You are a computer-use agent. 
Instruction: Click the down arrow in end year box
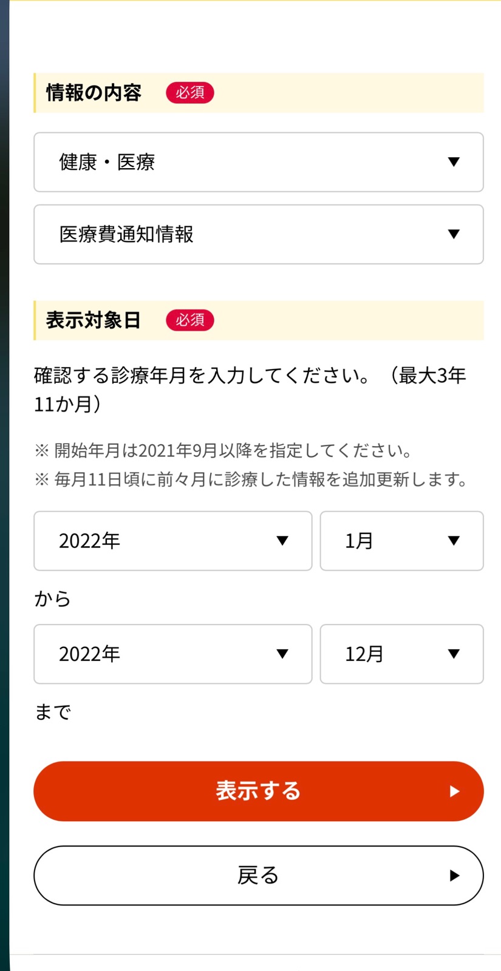pyautogui.click(x=282, y=654)
